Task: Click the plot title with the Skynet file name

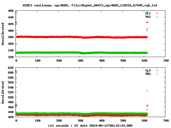Action: click(x=90, y=5)
